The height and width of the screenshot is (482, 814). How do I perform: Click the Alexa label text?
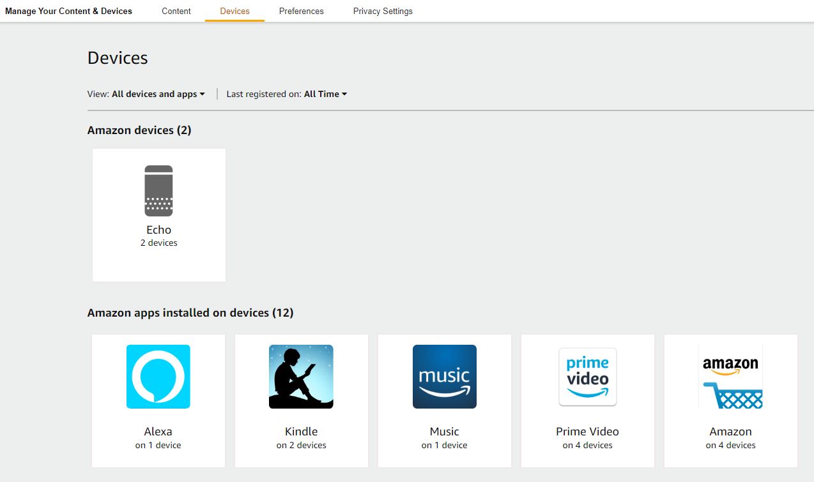(x=158, y=432)
